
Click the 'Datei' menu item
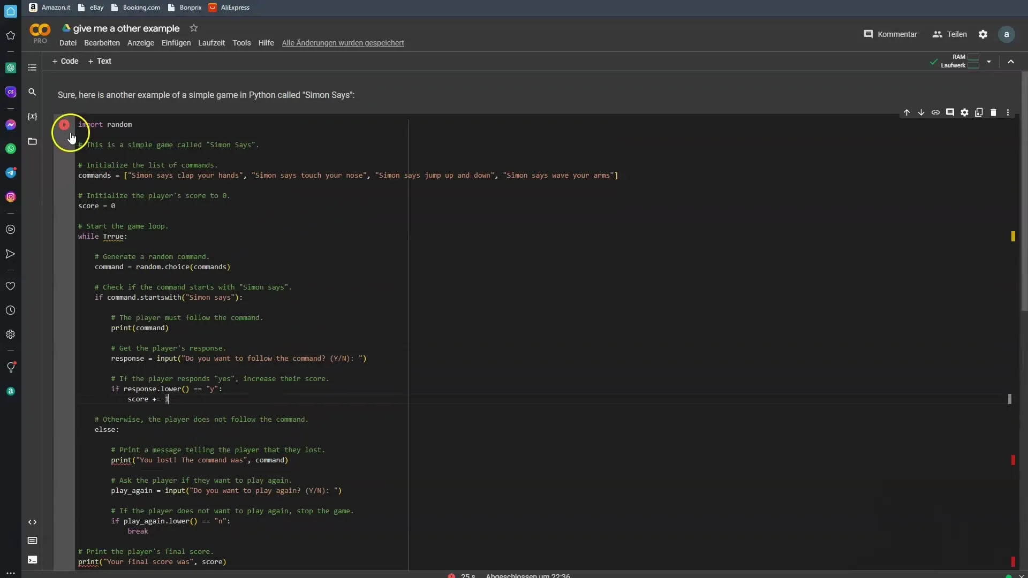click(68, 42)
